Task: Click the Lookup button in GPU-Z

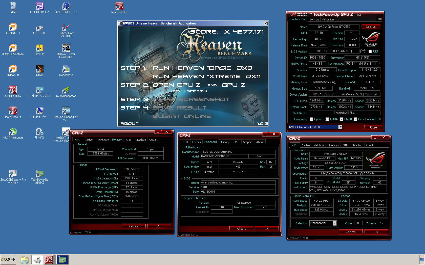Action: point(371,26)
